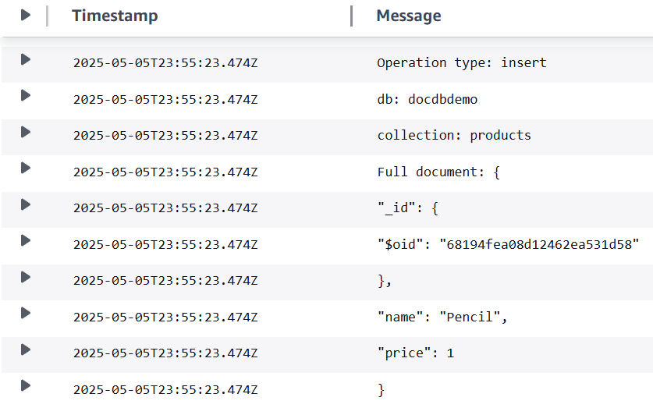Expand the '"_id": {' log row
This screenshot has height=408, width=653.
26,204
